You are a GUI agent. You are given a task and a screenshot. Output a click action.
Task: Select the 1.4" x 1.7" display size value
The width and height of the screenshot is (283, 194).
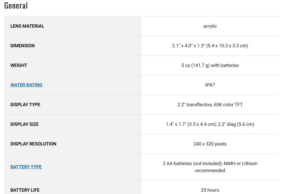(210, 124)
